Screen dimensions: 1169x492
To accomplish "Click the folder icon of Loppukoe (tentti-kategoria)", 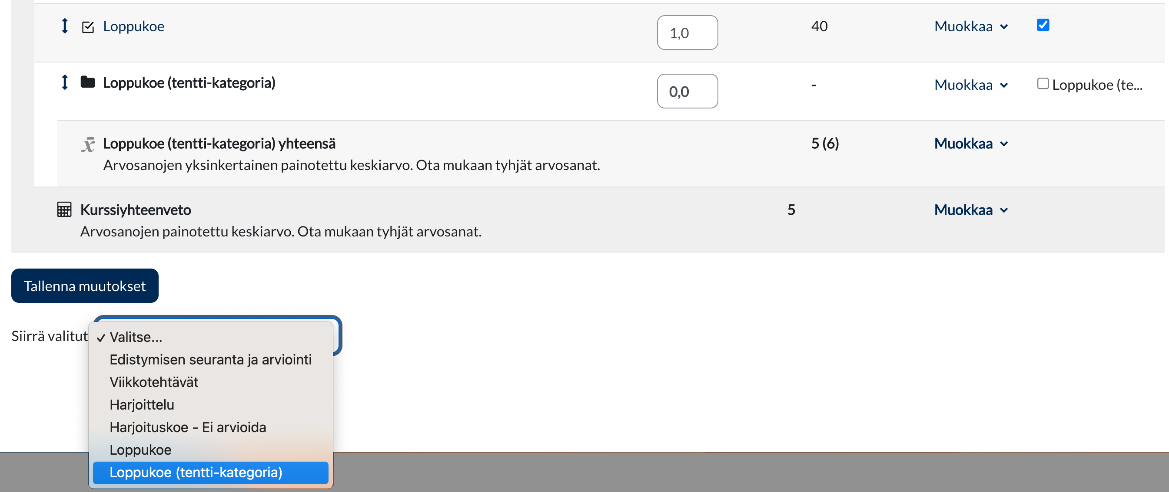I will pos(88,82).
